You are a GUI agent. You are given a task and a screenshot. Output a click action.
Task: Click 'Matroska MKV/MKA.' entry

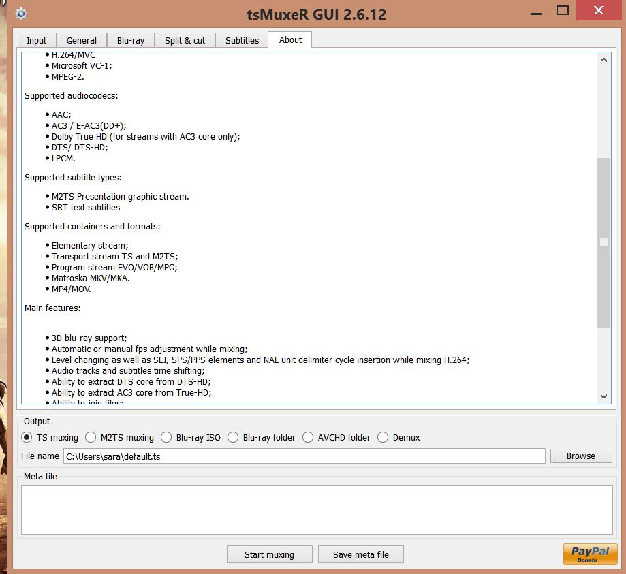[x=91, y=278]
